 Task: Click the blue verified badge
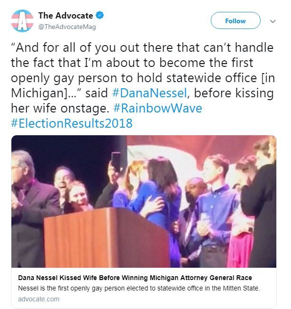click(100, 15)
